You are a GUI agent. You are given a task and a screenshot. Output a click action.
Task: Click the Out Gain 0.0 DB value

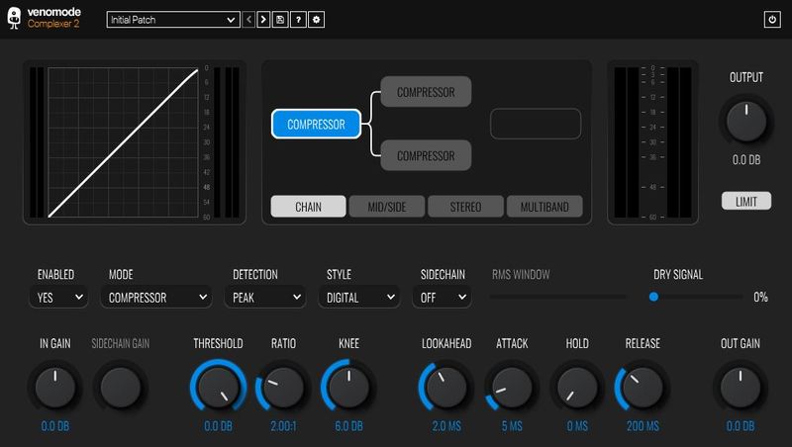tap(740, 426)
